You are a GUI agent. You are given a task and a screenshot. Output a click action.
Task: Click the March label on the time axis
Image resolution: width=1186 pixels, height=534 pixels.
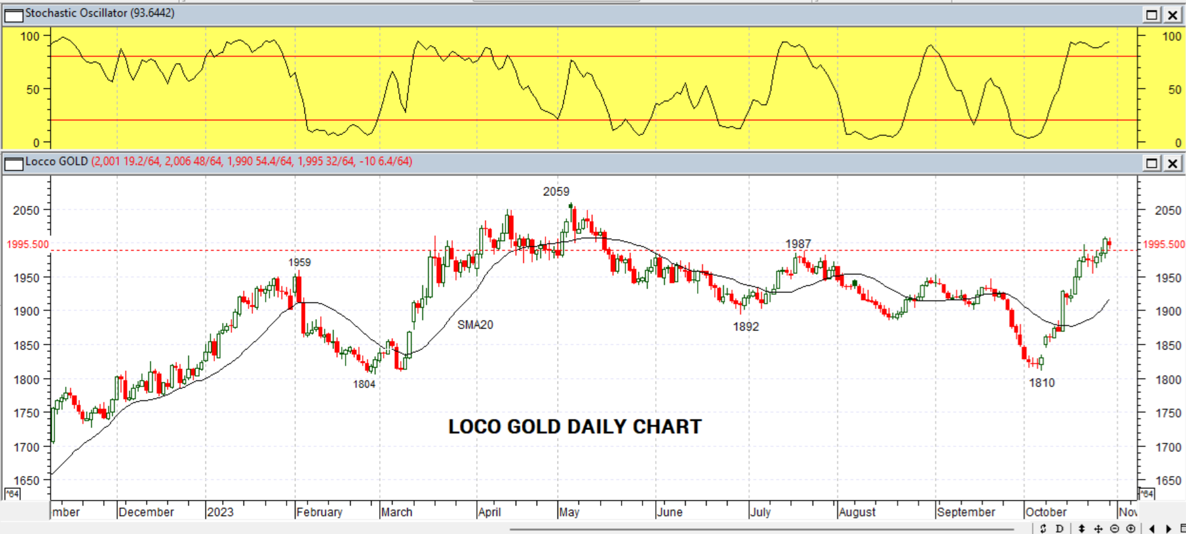click(x=396, y=512)
